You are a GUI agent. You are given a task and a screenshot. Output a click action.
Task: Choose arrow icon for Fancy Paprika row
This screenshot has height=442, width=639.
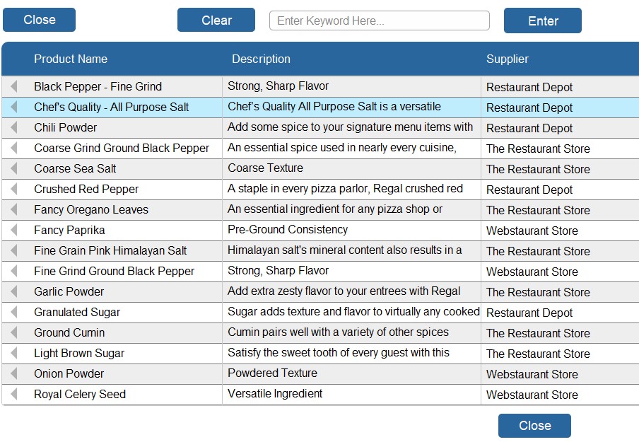pyautogui.click(x=13, y=230)
